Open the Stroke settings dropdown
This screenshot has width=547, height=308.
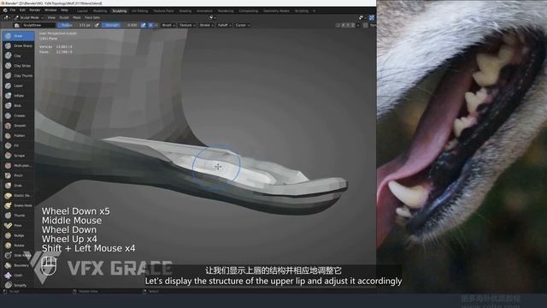pos(206,25)
